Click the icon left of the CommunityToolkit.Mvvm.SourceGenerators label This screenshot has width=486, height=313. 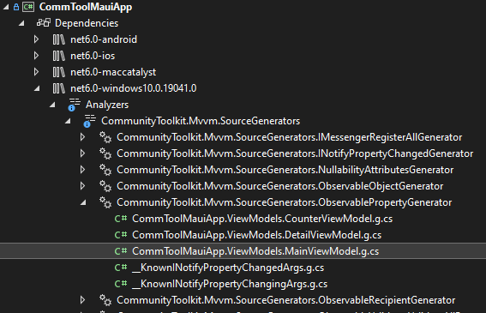pyautogui.click(x=90, y=121)
